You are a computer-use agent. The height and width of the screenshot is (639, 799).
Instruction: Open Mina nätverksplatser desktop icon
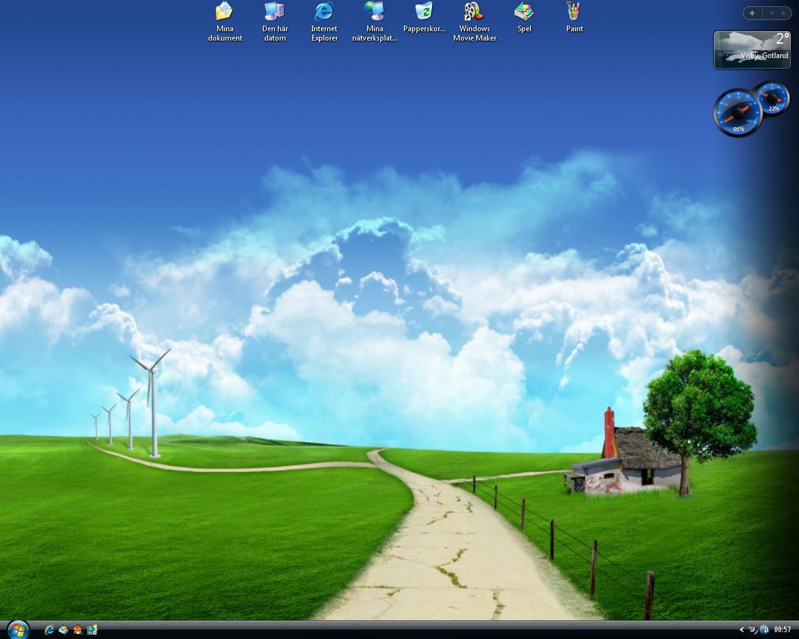coord(375,12)
